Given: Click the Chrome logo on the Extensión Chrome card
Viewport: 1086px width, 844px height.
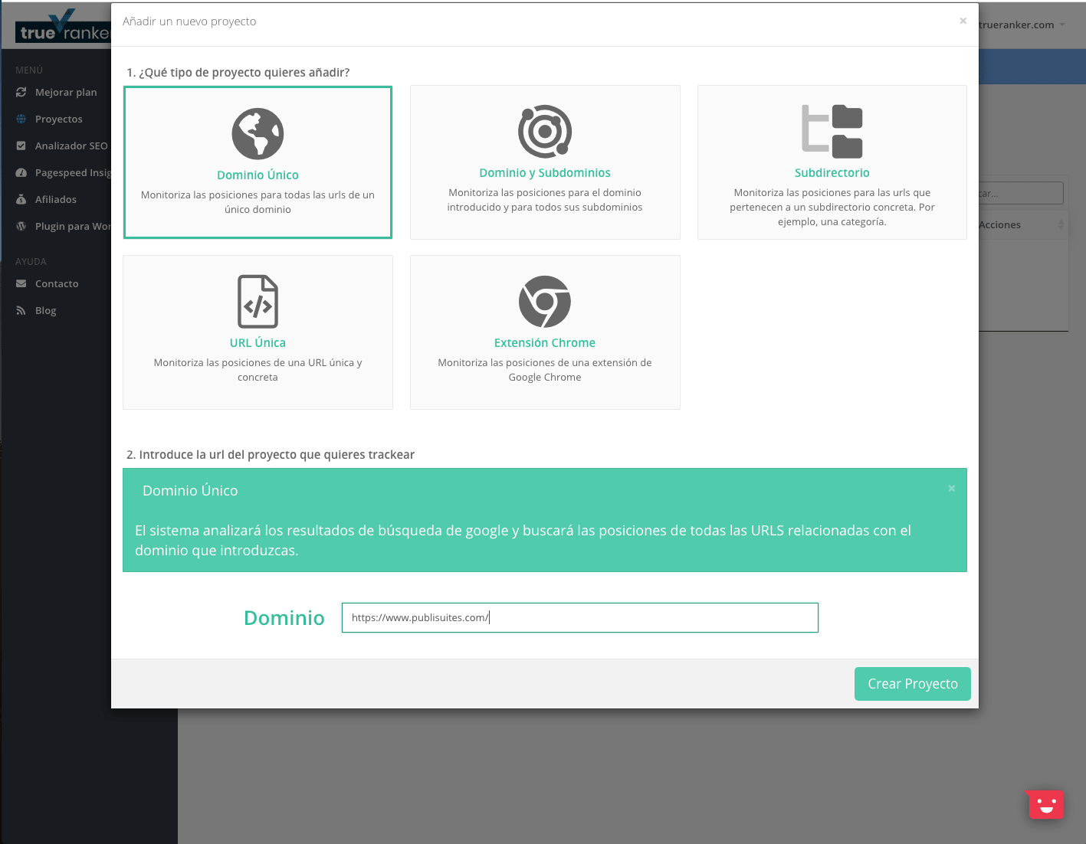Looking at the screenshot, I should [x=544, y=301].
